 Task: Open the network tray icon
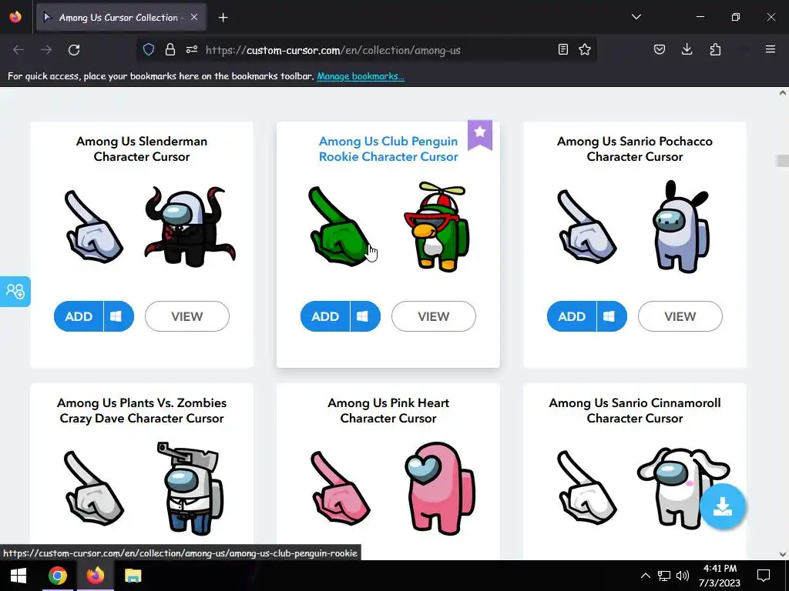(664, 576)
